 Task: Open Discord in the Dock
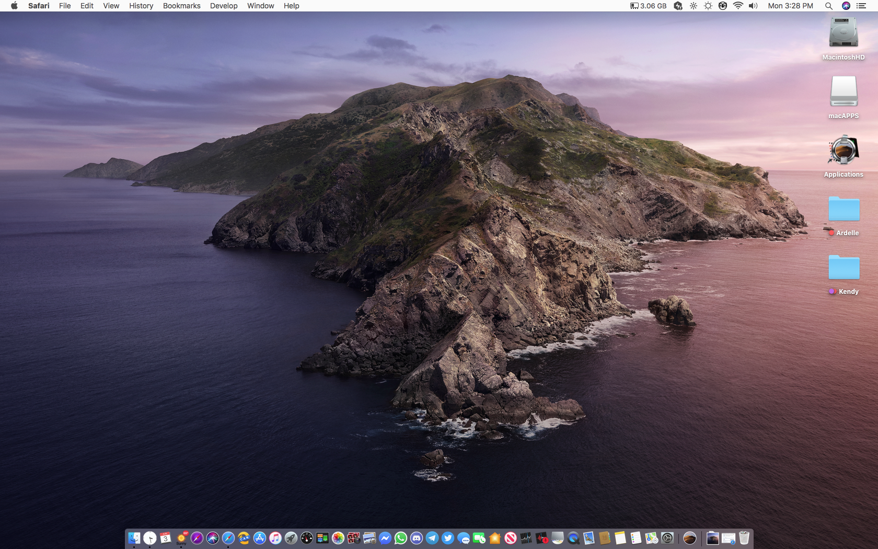click(x=417, y=538)
